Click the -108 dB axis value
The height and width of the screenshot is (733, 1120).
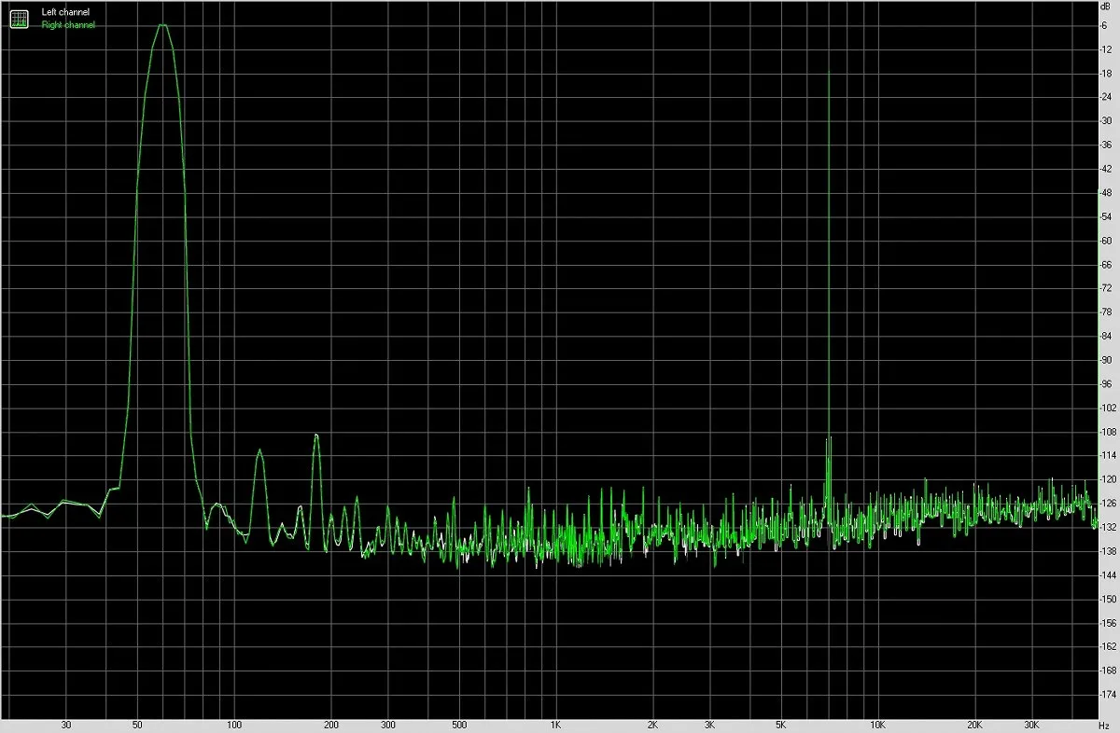click(1110, 432)
